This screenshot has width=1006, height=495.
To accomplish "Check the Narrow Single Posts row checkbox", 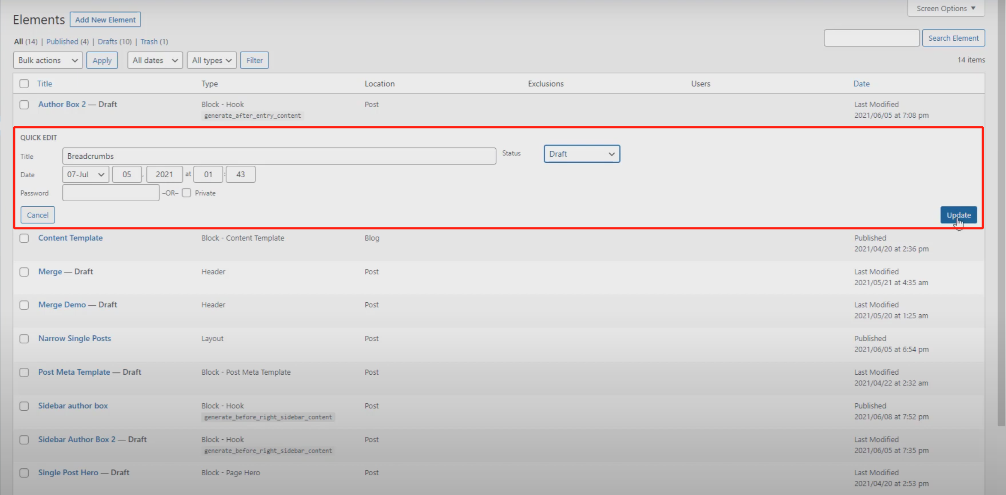I will click(24, 339).
